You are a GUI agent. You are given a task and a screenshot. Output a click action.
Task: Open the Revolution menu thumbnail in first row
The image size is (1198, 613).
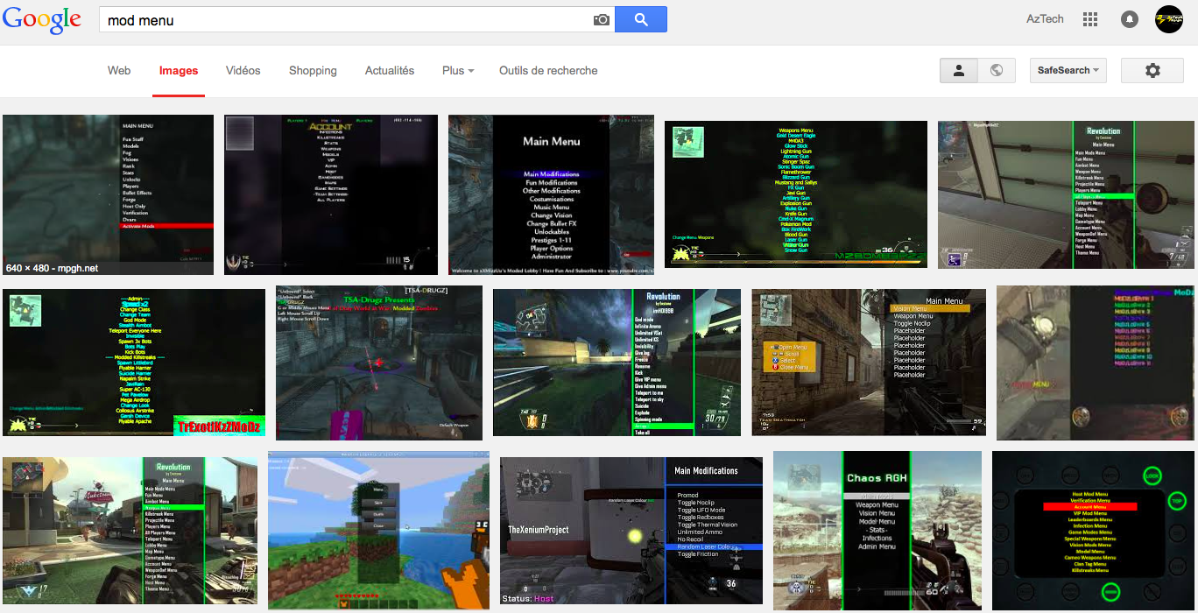pos(1066,194)
